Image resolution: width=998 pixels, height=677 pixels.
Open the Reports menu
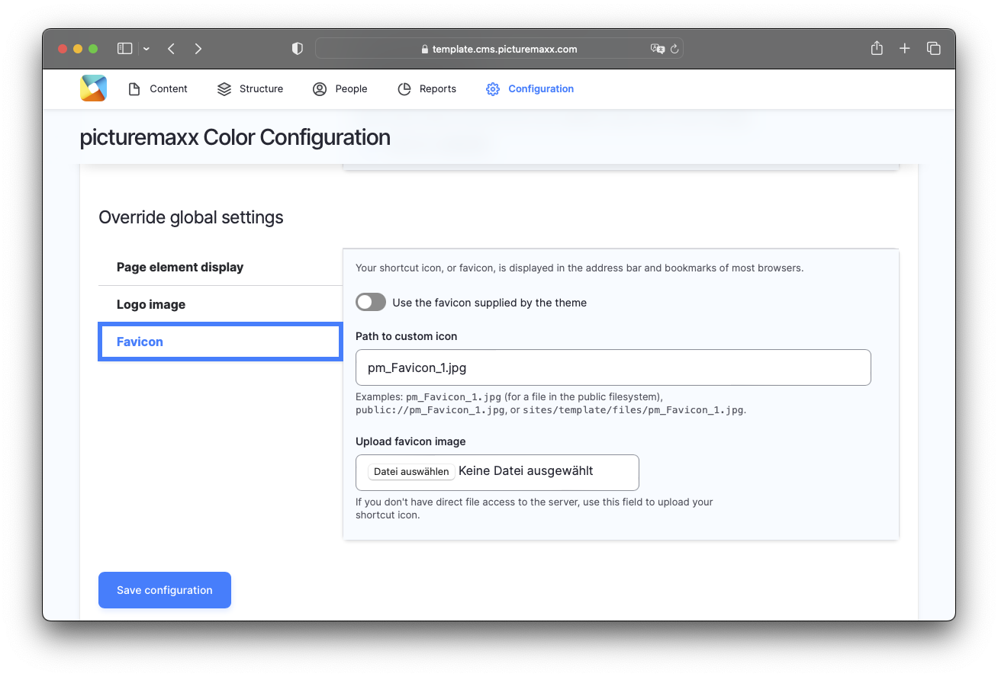pyautogui.click(x=427, y=89)
